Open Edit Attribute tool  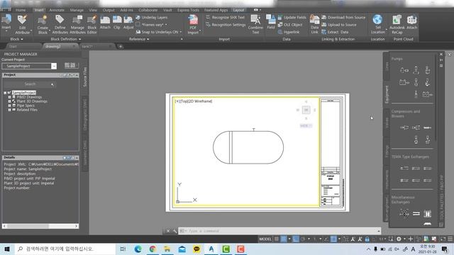[x=22, y=25]
